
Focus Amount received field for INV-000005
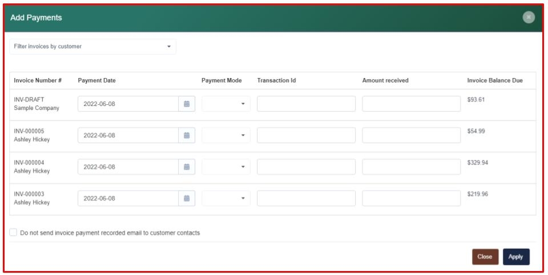coord(411,136)
